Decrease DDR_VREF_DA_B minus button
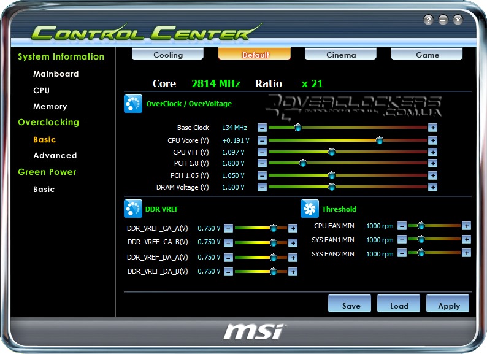 pos(228,272)
